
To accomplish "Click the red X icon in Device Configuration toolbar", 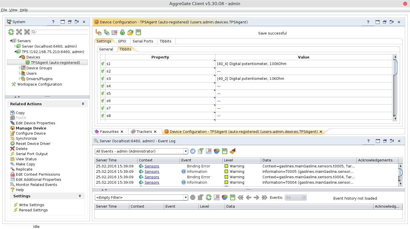I will (x=114, y=32).
